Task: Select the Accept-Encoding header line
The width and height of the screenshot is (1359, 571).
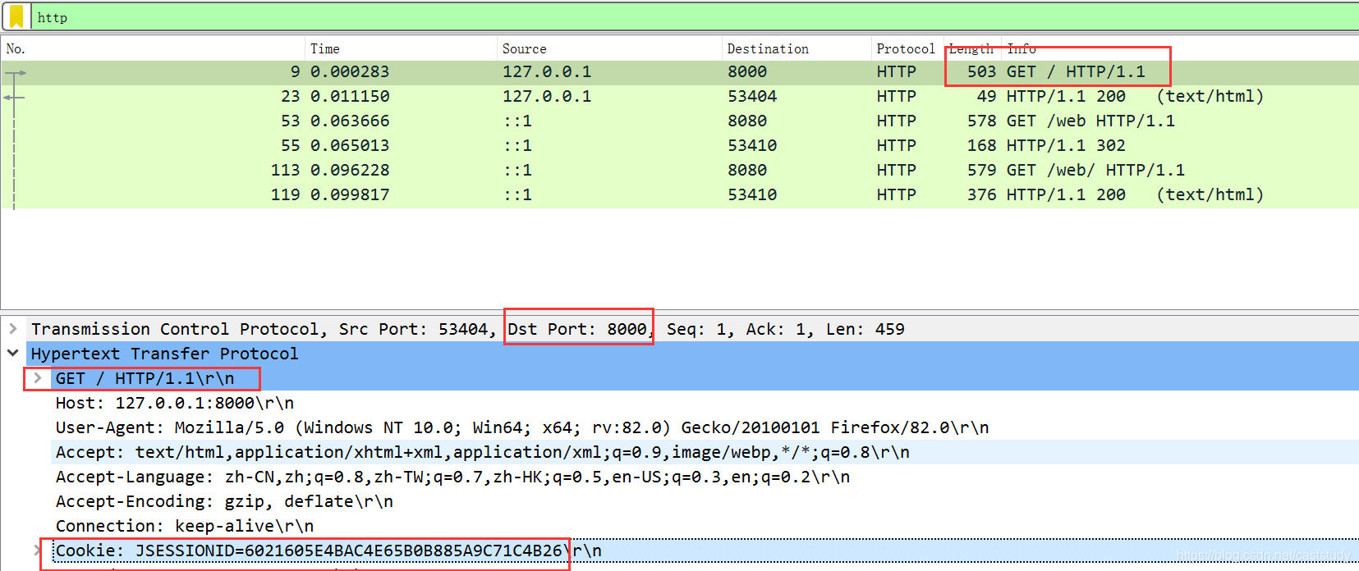Action: coord(224,501)
